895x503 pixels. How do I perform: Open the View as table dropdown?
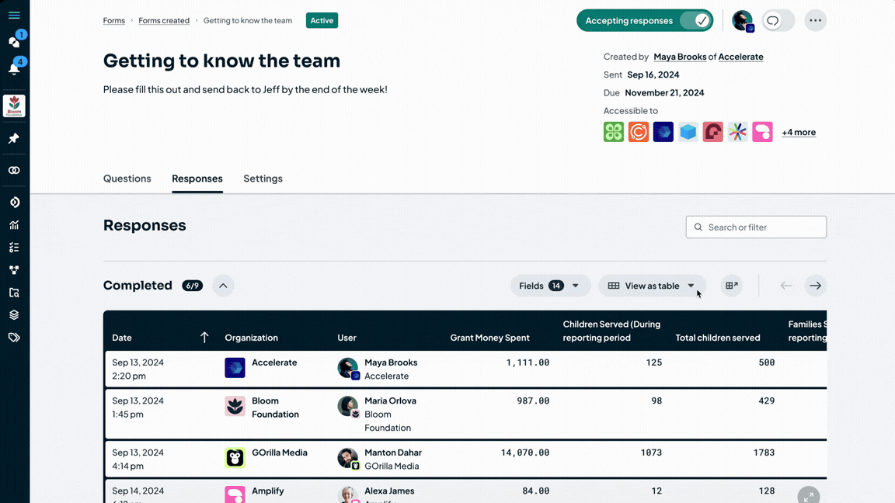tap(652, 286)
